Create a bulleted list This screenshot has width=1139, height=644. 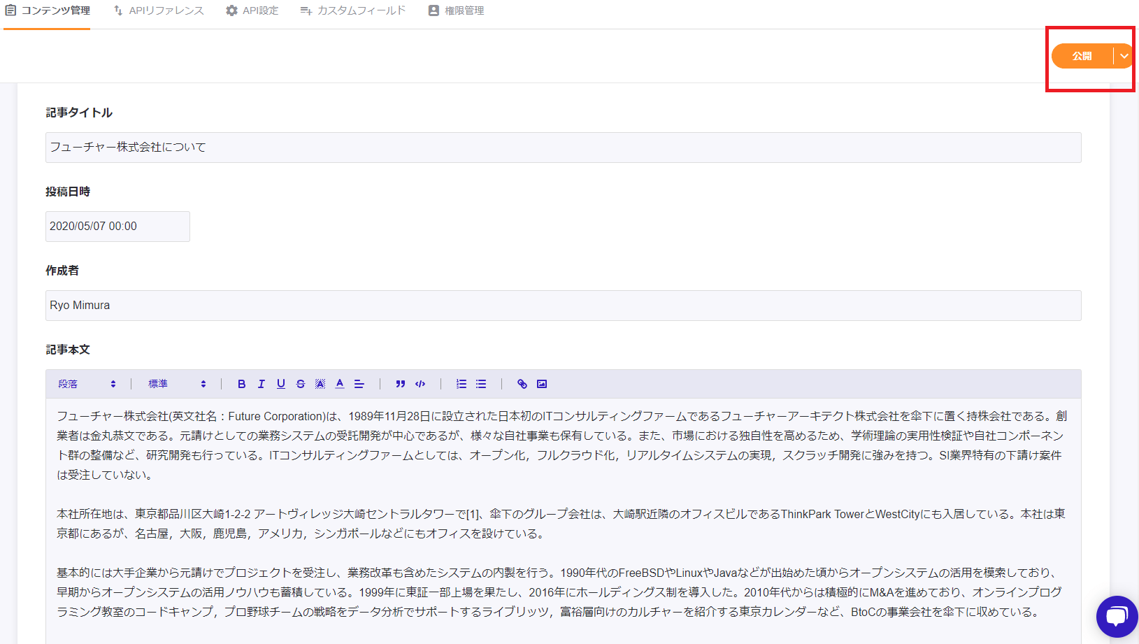point(481,384)
